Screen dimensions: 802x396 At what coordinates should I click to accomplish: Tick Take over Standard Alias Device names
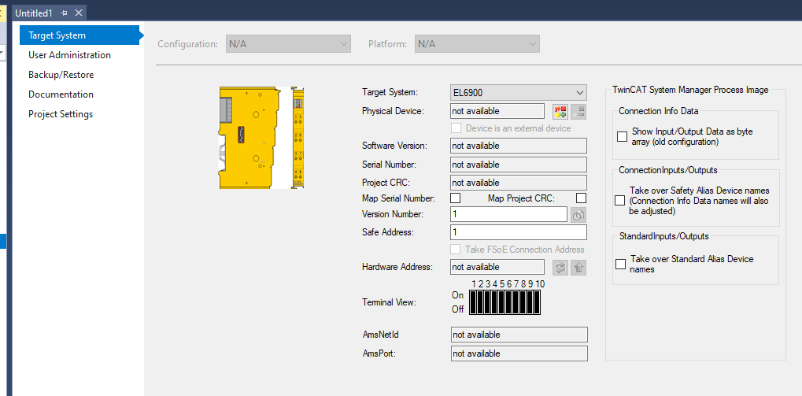(x=620, y=264)
